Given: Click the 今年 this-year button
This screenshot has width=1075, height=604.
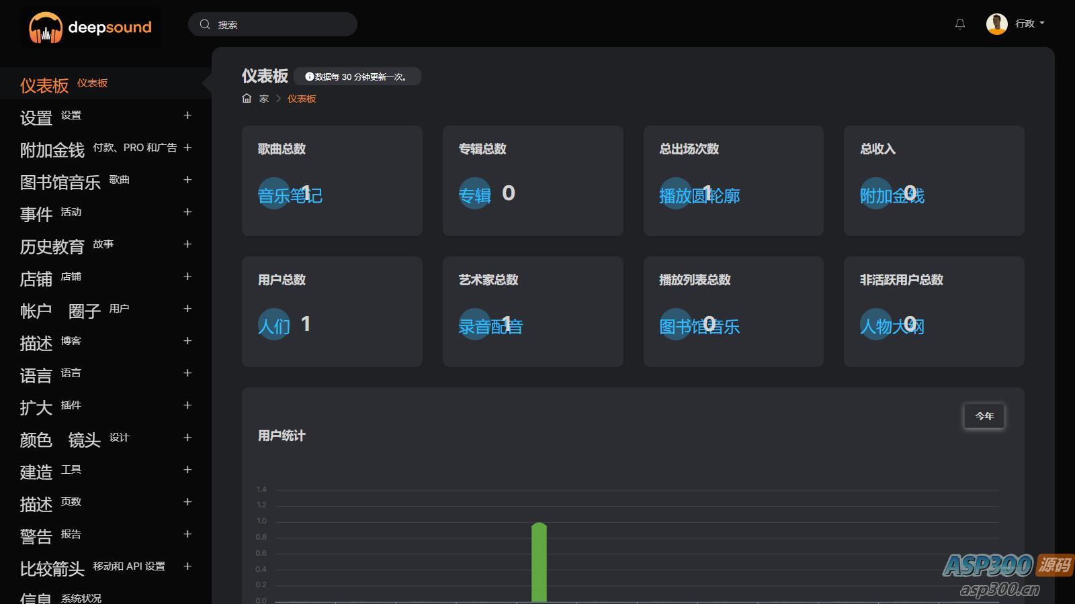Looking at the screenshot, I should (x=984, y=416).
